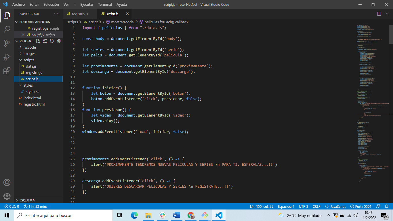Open Google Chrome from taskbar
Screen dimensions: 393x221
pyautogui.click(x=190, y=215)
